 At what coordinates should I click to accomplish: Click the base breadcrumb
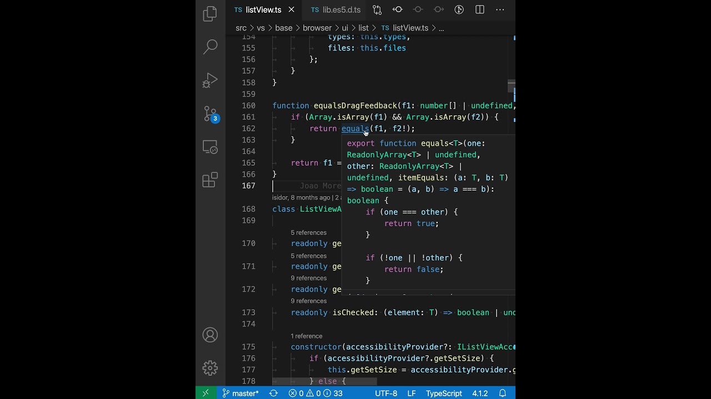[x=283, y=28]
